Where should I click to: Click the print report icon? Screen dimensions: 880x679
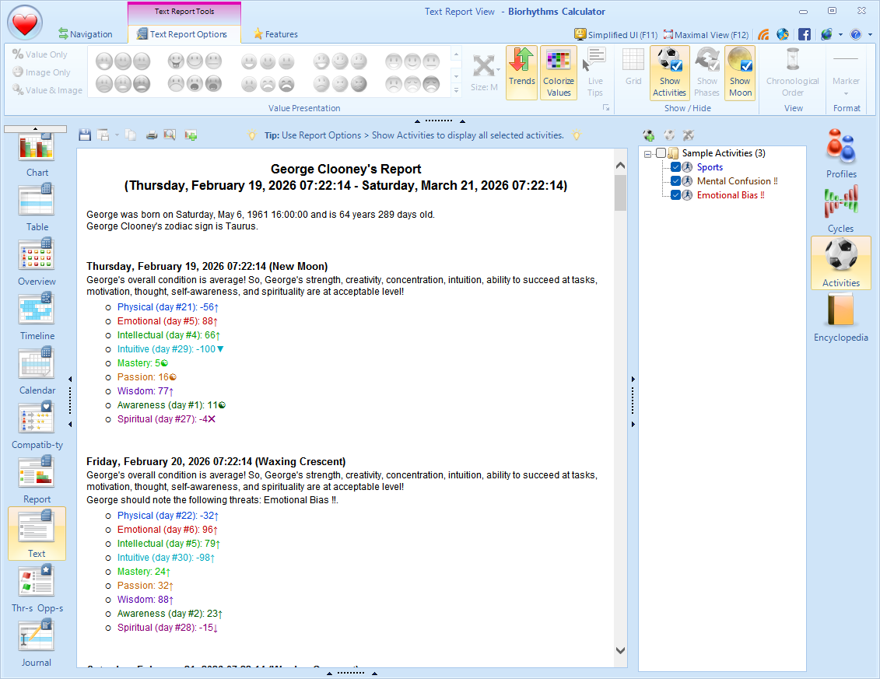[151, 135]
